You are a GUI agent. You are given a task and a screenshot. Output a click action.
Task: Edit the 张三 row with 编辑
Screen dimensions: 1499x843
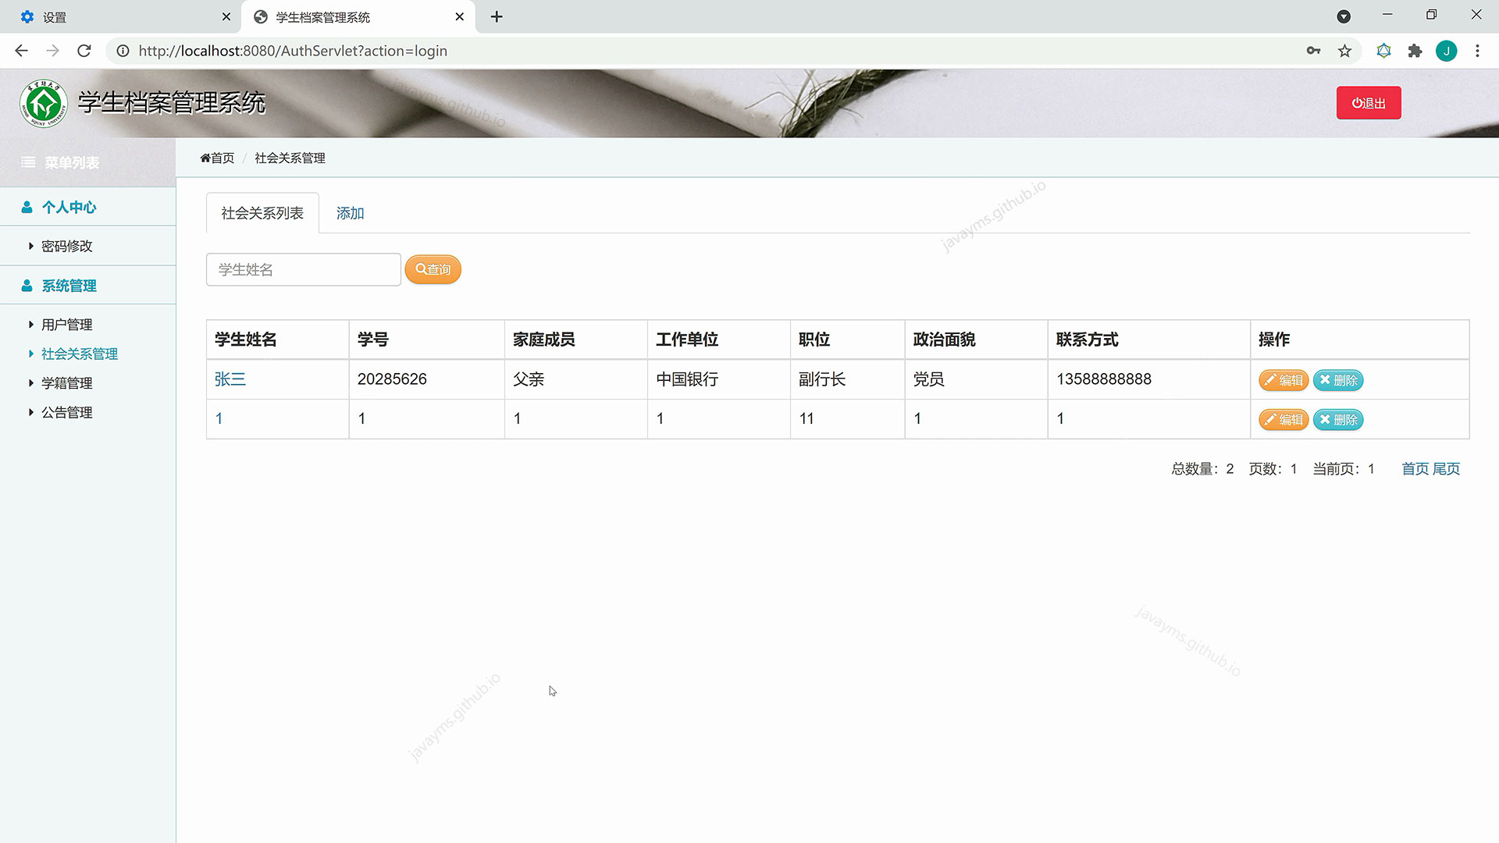(1283, 380)
